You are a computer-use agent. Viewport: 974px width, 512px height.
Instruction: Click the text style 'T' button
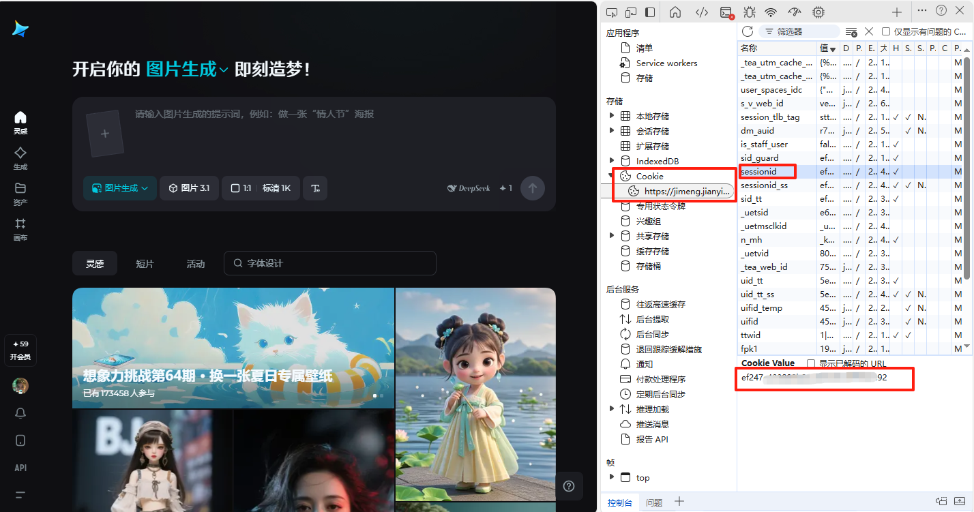(316, 188)
